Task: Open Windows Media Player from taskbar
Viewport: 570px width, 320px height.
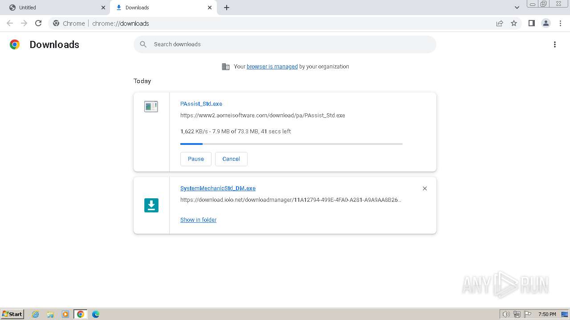Action: 65,314
